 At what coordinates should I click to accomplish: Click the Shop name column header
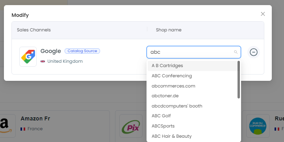tap(169, 30)
